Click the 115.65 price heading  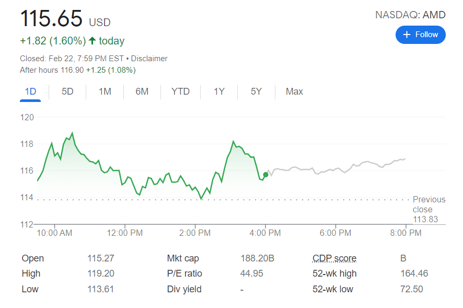[51, 19]
